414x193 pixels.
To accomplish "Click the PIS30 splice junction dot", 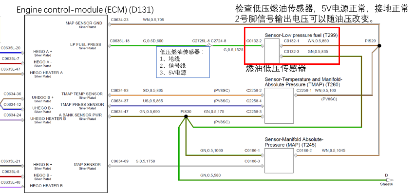I will (186, 116).
